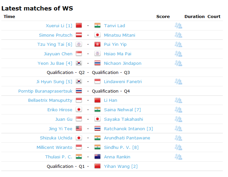The image size is (228, 177).
Task: Click head-to-head icon for Ji Hyun Sung match
Action: tap(178, 81)
